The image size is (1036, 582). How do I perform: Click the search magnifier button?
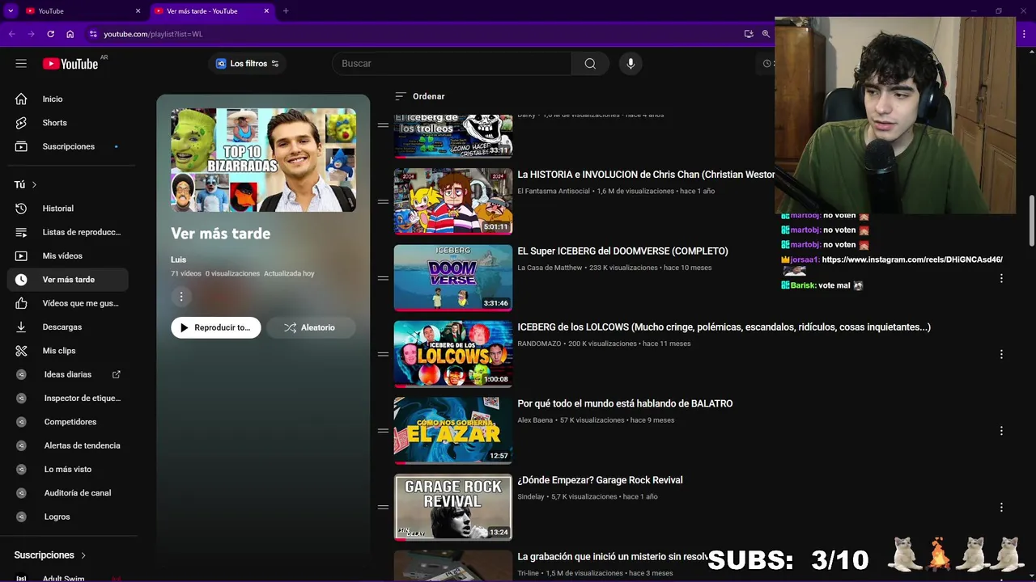590,63
